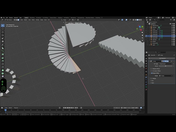176x132 pixels.
Task: Open the Edit Mode dropdown
Action: (x=9, y=20)
